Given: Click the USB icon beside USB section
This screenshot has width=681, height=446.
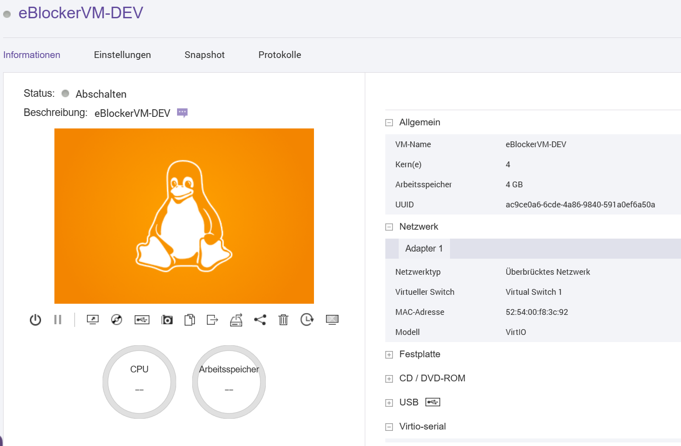Looking at the screenshot, I should (x=433, y=402).
